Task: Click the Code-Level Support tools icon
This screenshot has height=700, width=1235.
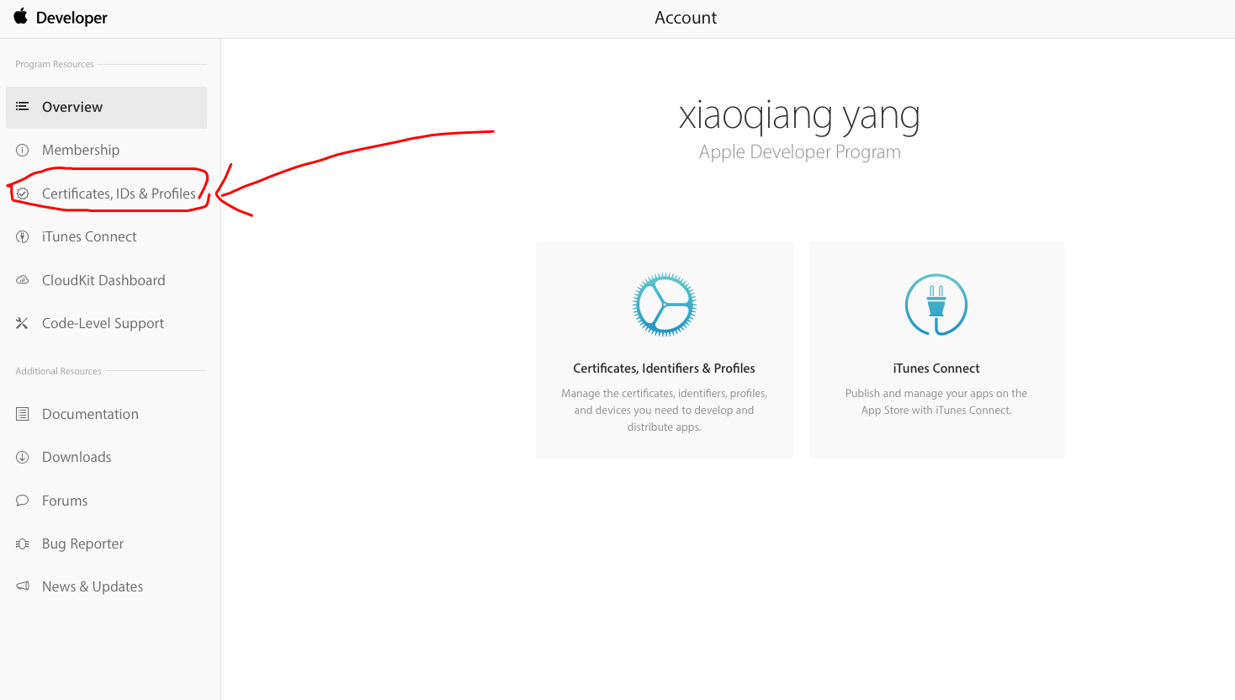Action: [23, 323]
